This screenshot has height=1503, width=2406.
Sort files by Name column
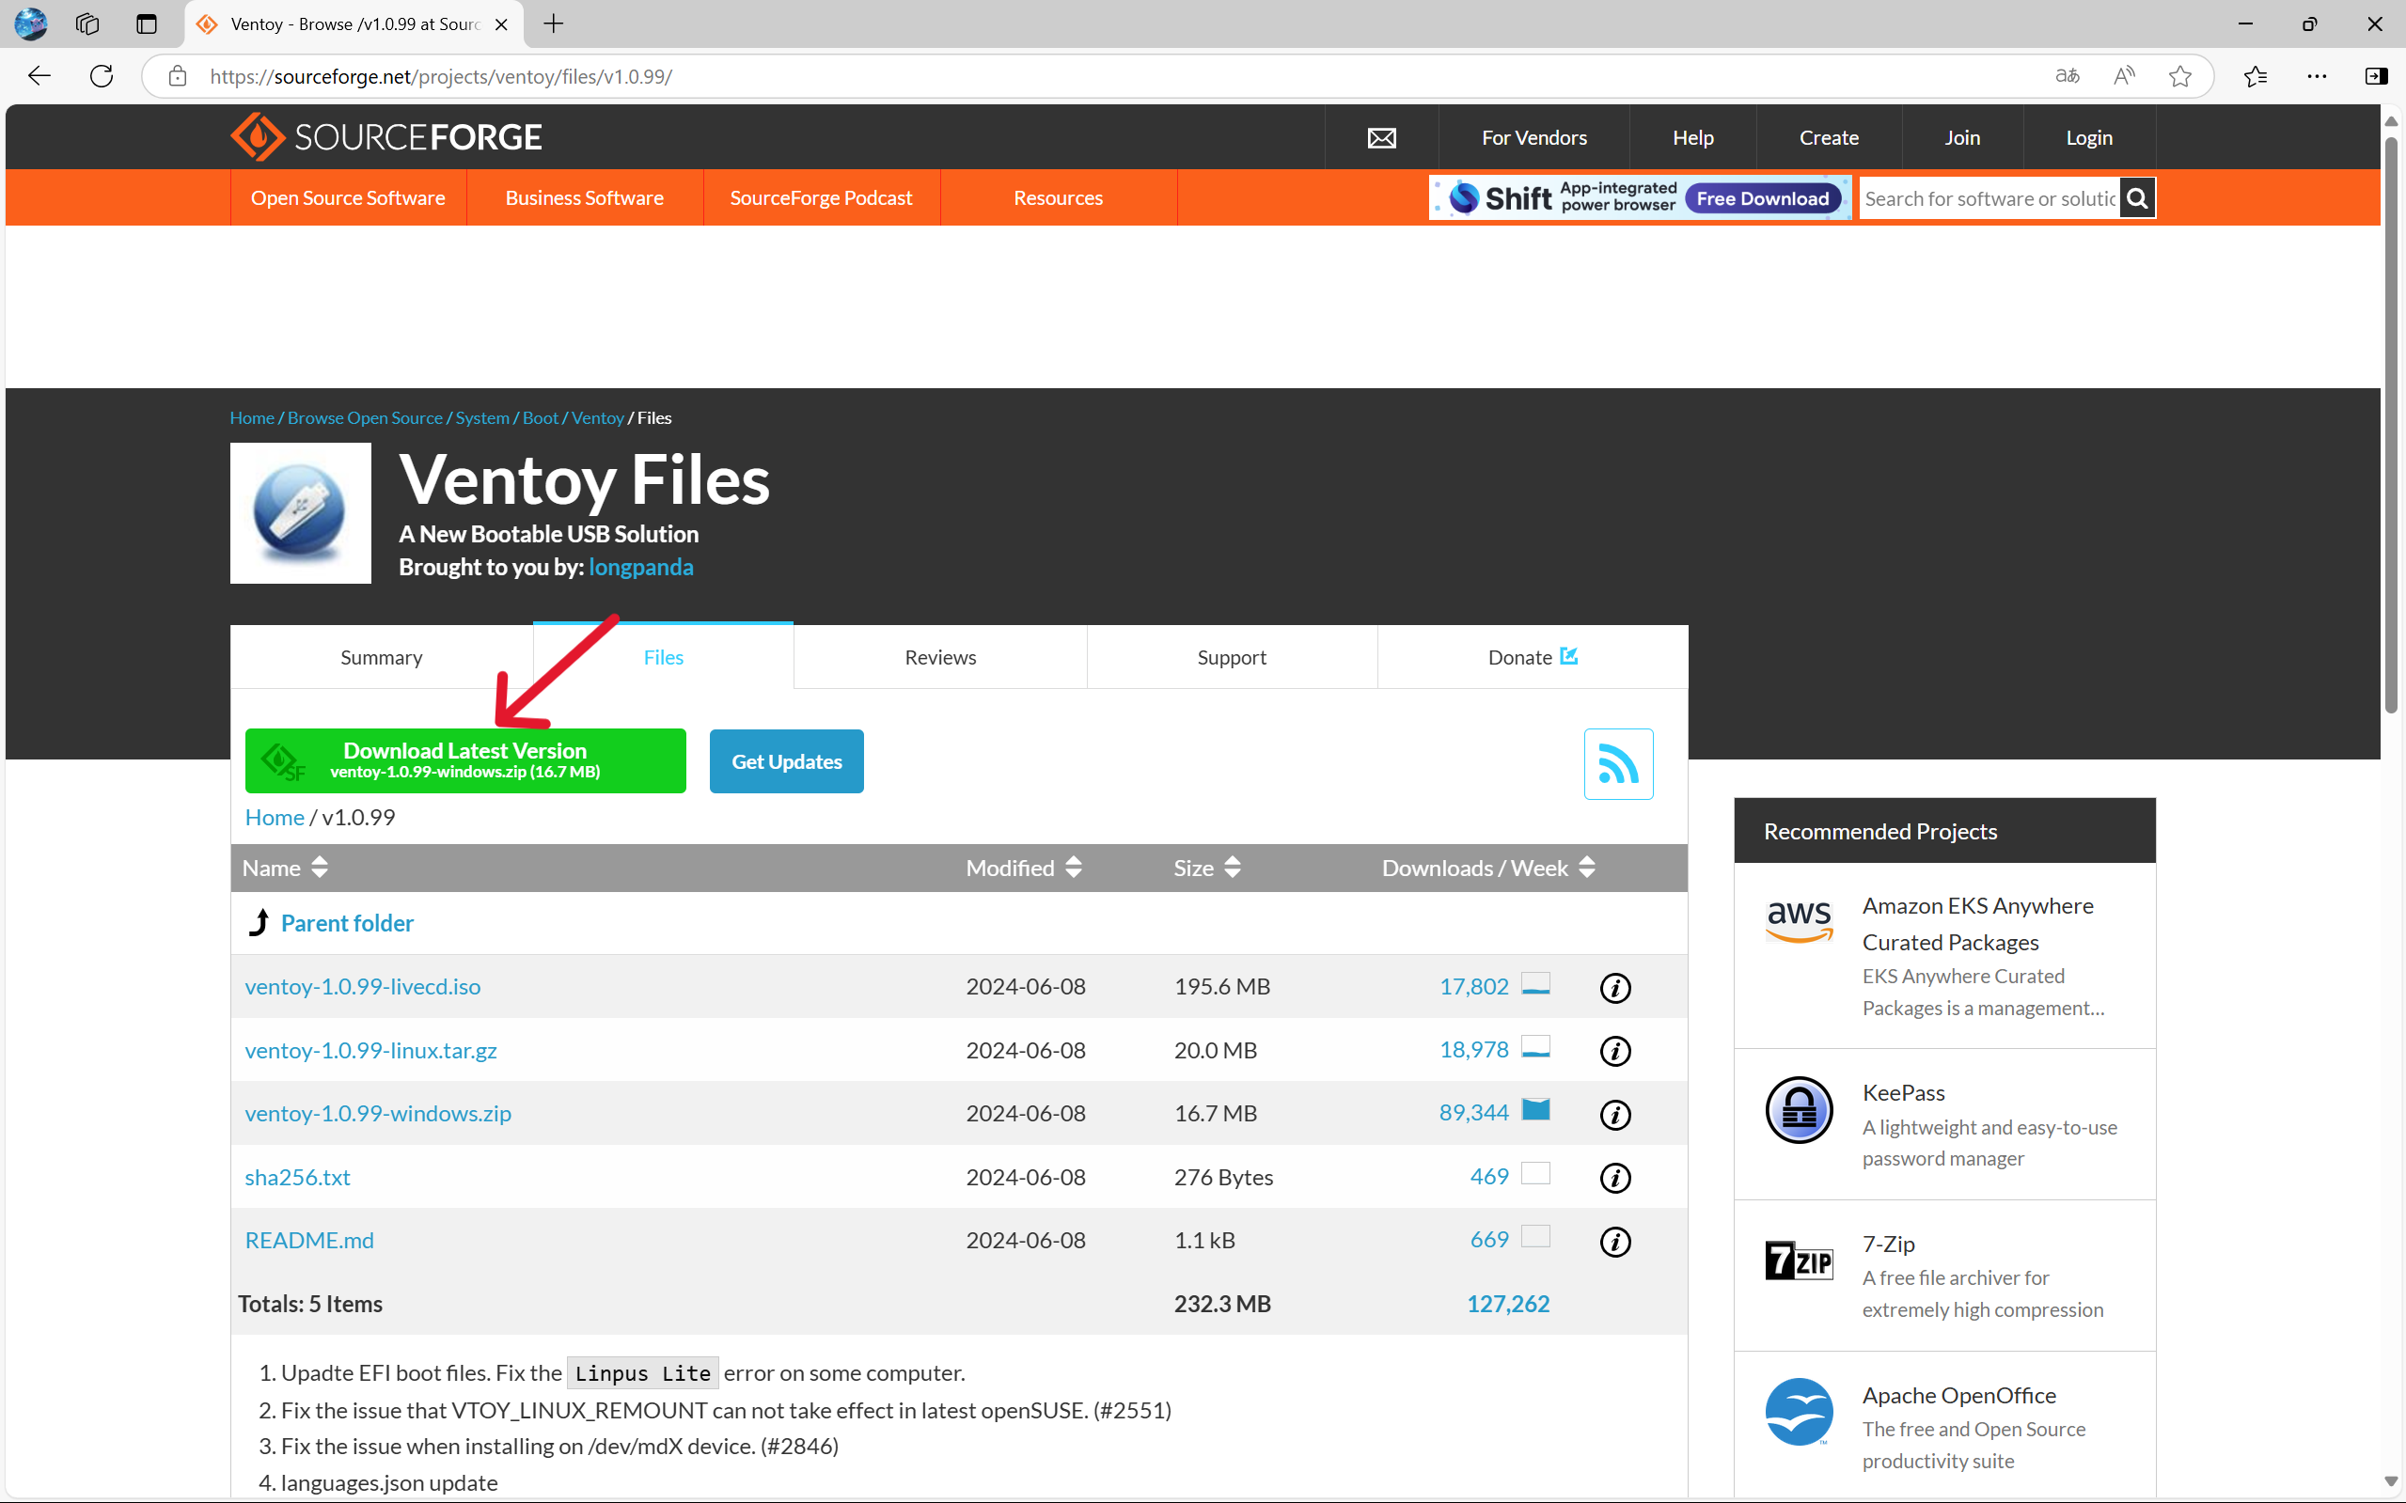pos(284,868)
